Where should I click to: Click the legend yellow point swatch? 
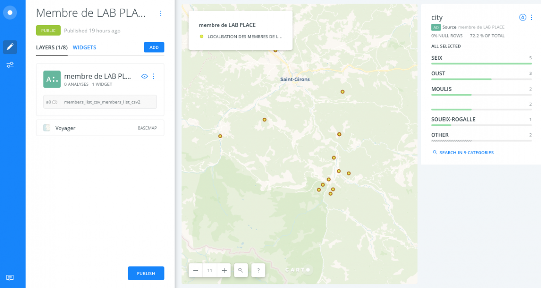[202, 37]
